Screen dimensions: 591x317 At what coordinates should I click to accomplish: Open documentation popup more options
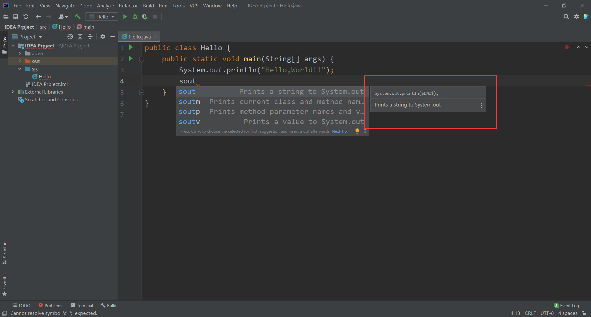[481, 106]
